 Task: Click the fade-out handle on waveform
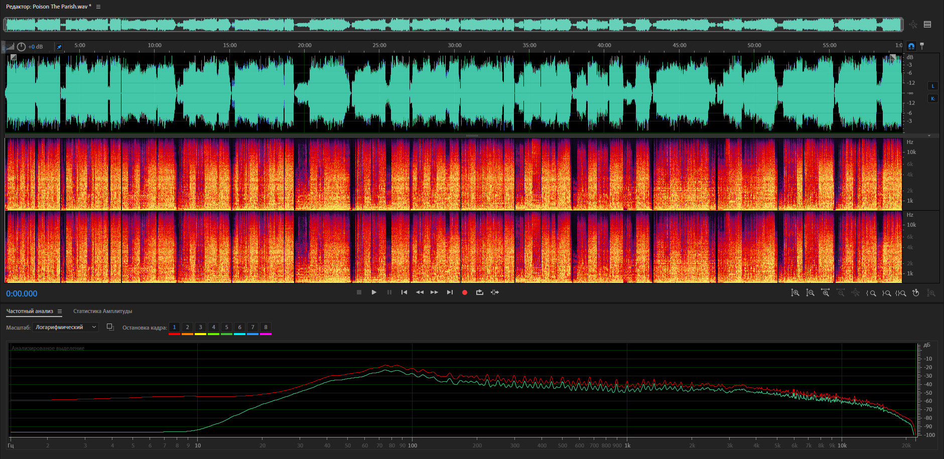click(x=893, y=57)
